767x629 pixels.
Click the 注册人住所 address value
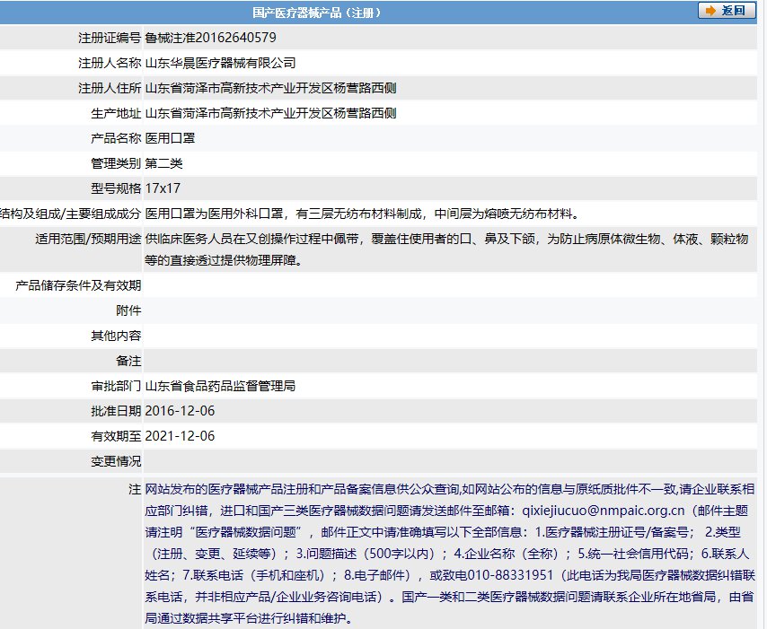(270, 88)
